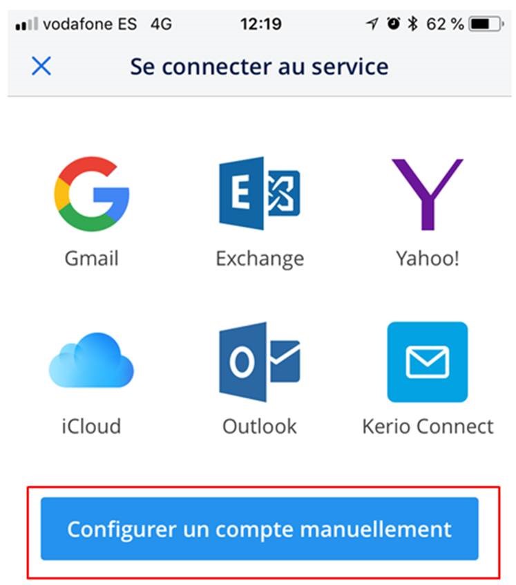Tap the Gmail G logo icon
The width and height of the screenshot is (516, 585).
(92, 194)
